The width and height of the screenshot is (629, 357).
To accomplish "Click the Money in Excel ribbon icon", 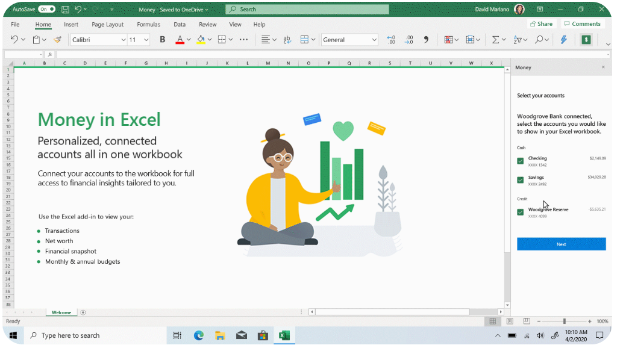I will (586, 40).
